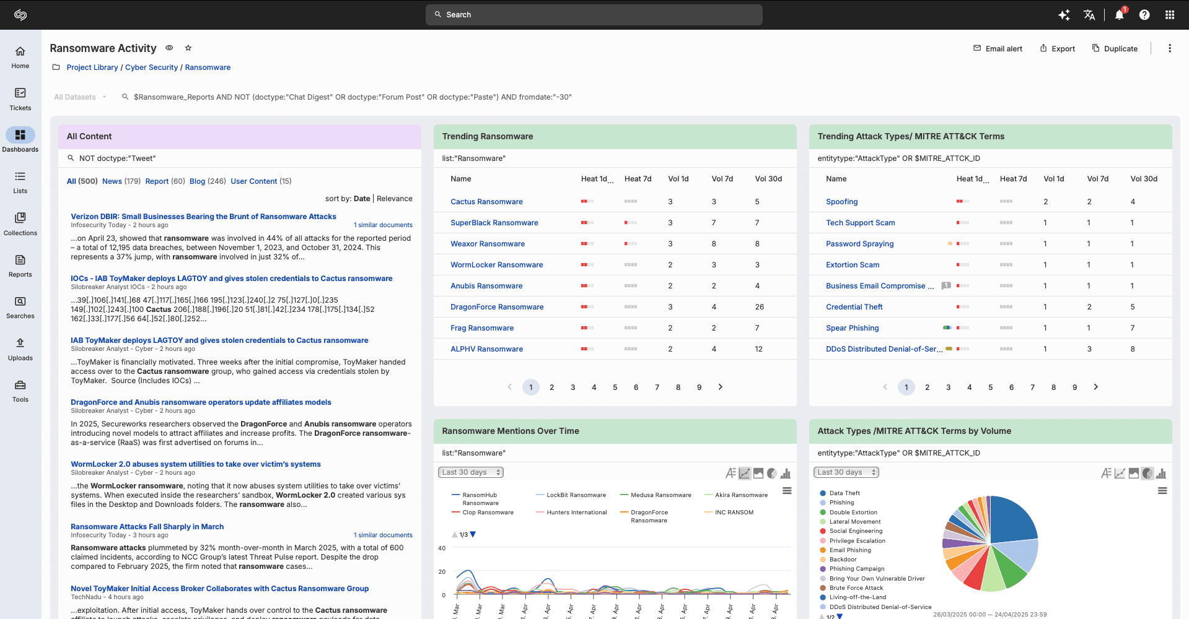
Task: Switch to the User Content (15) tab
Action: coord(261,181)
